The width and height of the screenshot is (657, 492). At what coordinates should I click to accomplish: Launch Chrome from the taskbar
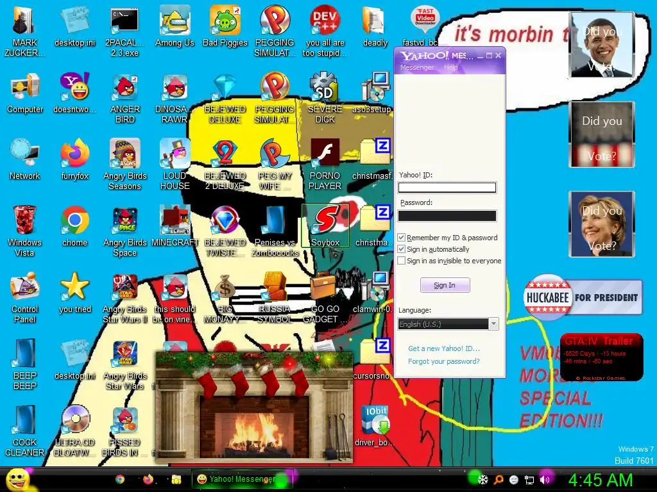coord(120,479)
